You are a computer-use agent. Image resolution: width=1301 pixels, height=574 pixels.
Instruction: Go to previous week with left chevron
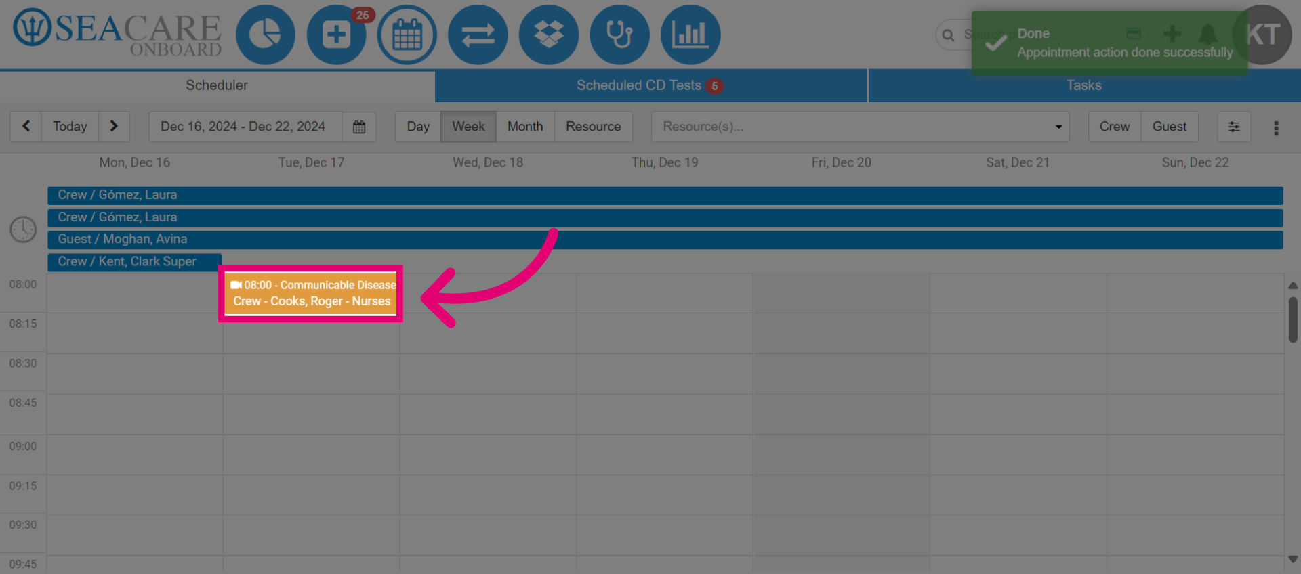[26, 127]
